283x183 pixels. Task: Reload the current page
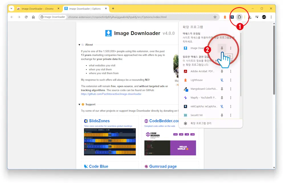click(x=26, y=17)
